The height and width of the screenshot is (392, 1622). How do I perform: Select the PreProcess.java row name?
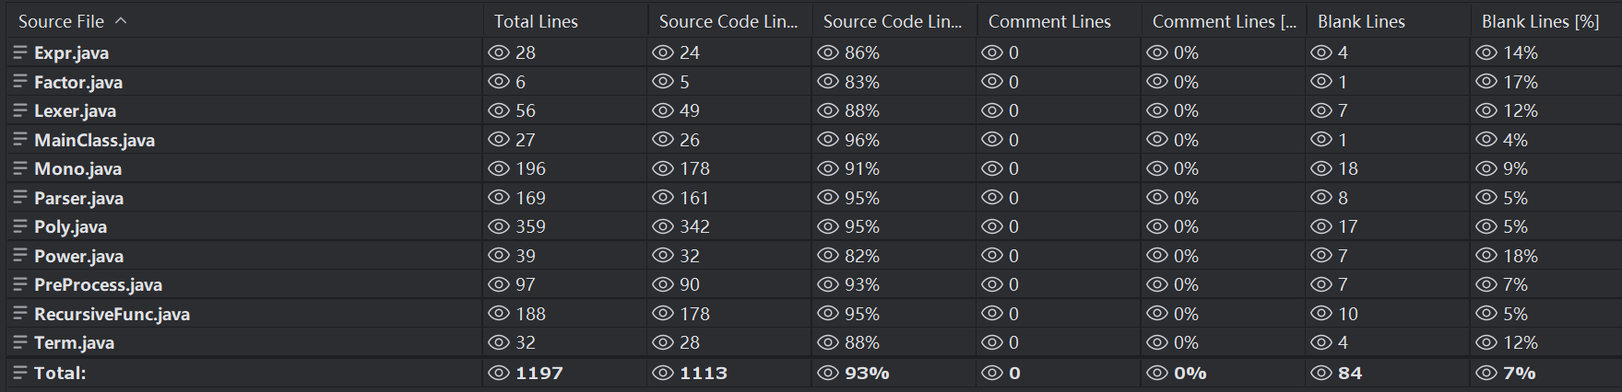(x=98, y=284)
